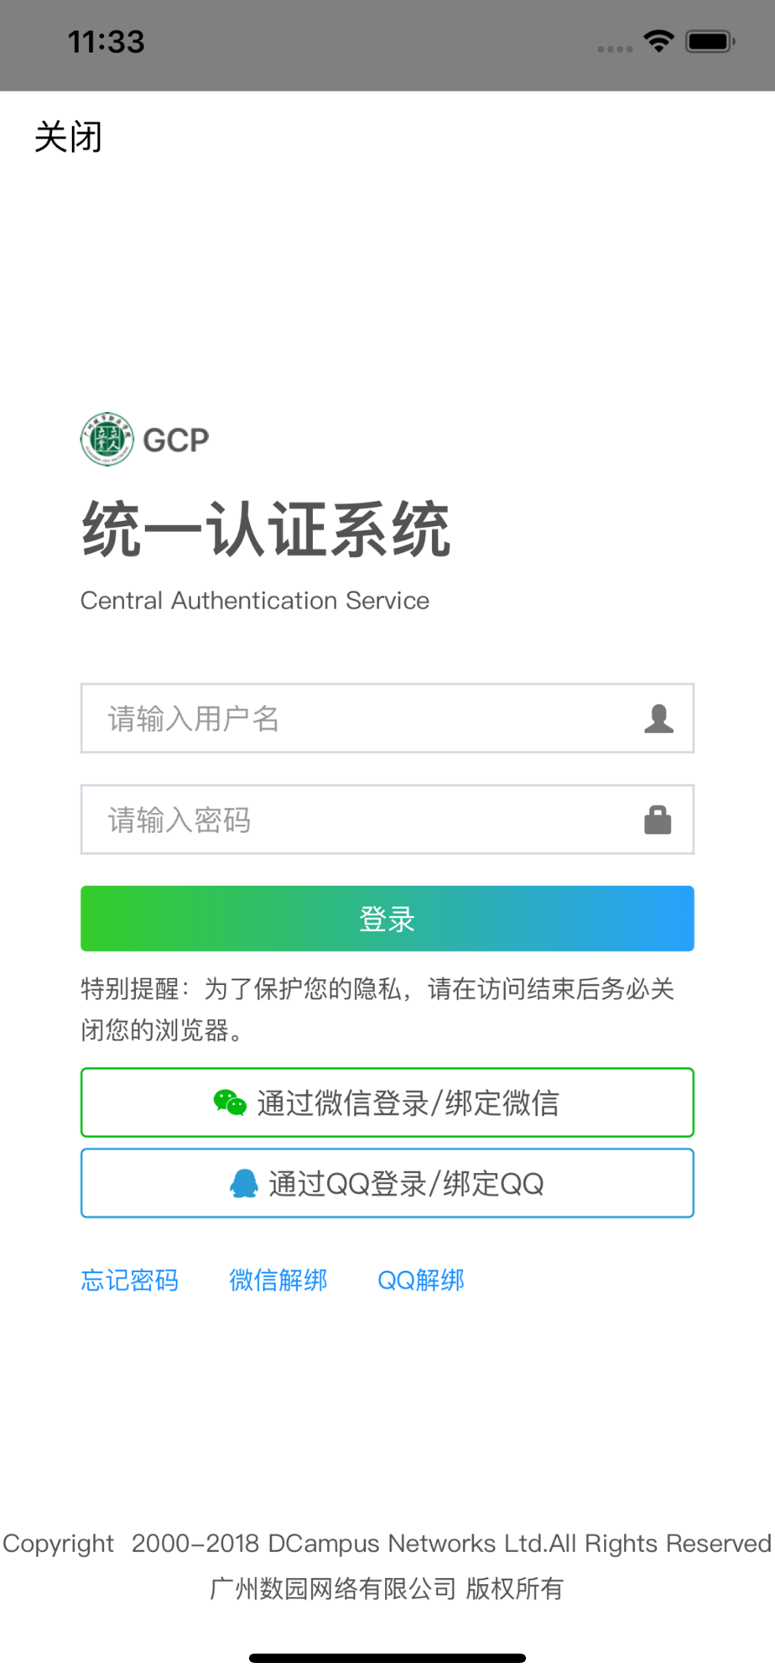This screenshot has height=1678, width=775.
Task: Tap the green WeChat logo icon
Action: [x=230, y=1102]
